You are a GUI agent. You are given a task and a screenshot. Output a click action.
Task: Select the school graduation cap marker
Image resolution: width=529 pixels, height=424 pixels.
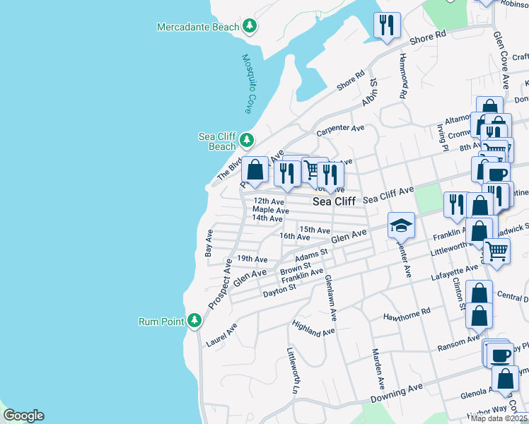click(x=401, y=225)
